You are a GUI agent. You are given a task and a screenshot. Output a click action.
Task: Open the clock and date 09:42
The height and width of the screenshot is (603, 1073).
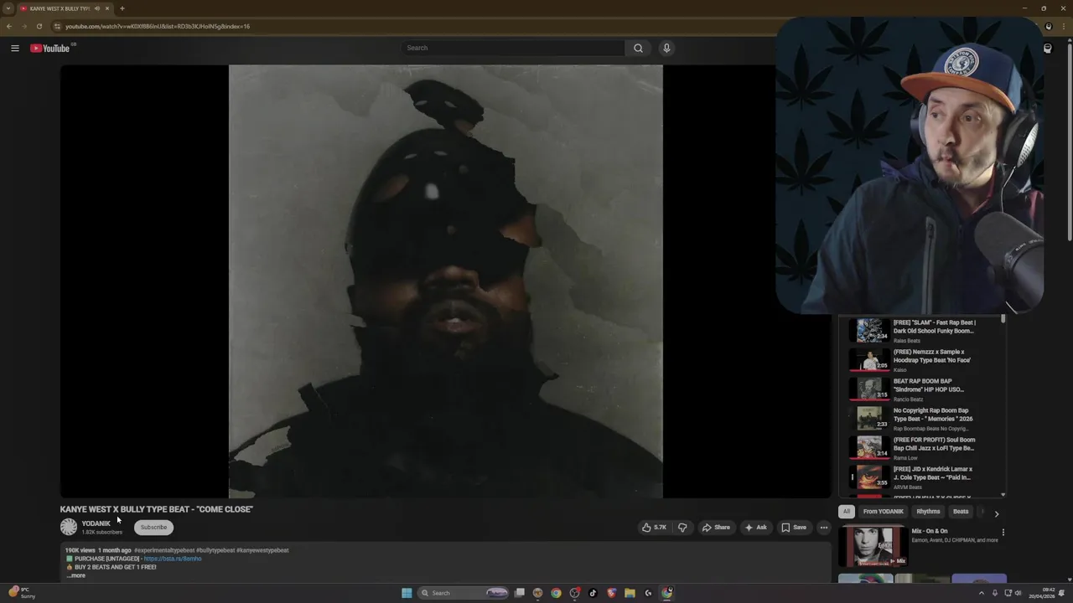pos(1040,593)
